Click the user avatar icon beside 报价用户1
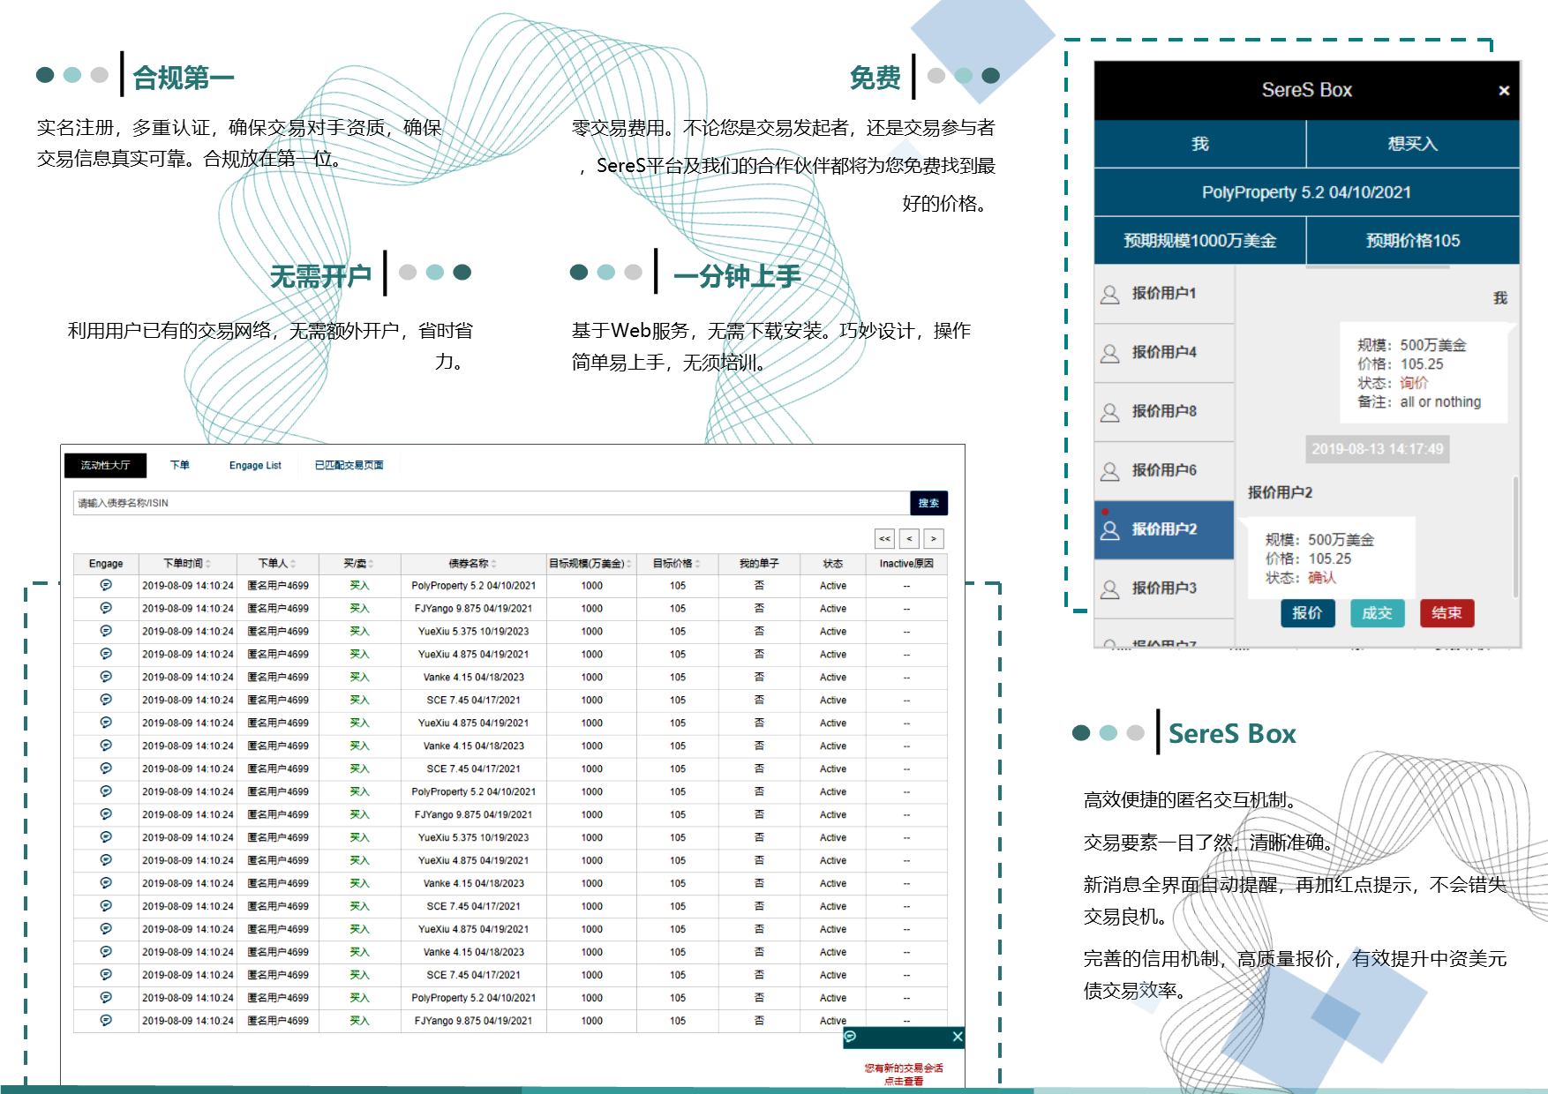 point(1109,295)
